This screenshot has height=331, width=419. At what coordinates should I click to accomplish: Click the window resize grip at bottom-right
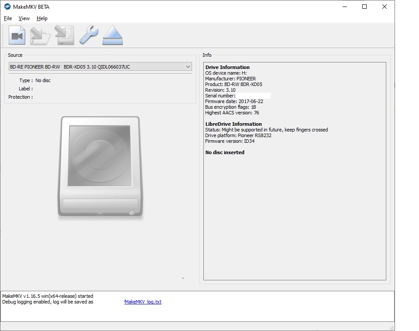pos(392,328)
